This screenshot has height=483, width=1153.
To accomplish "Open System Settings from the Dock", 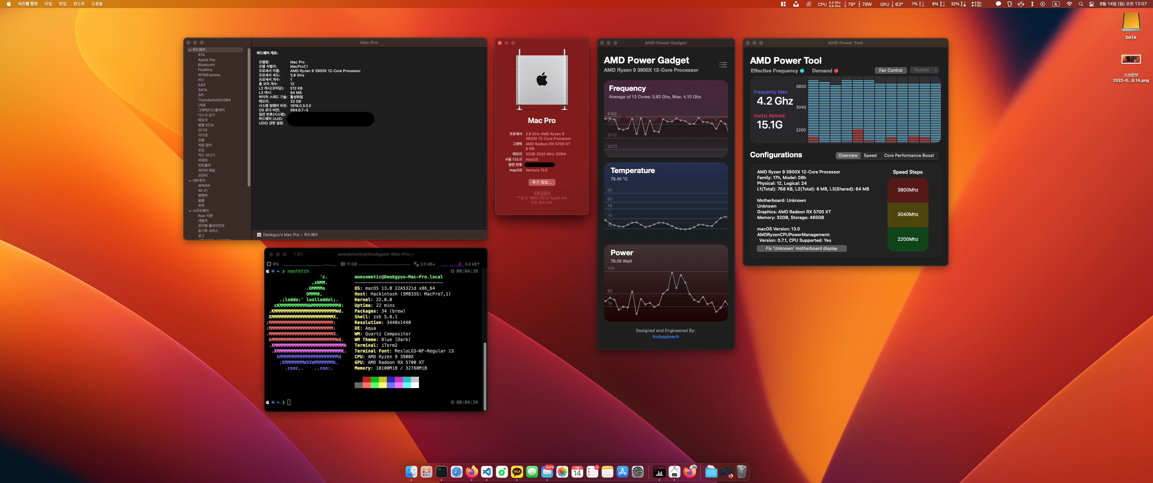I will click(x=638, y=471).
